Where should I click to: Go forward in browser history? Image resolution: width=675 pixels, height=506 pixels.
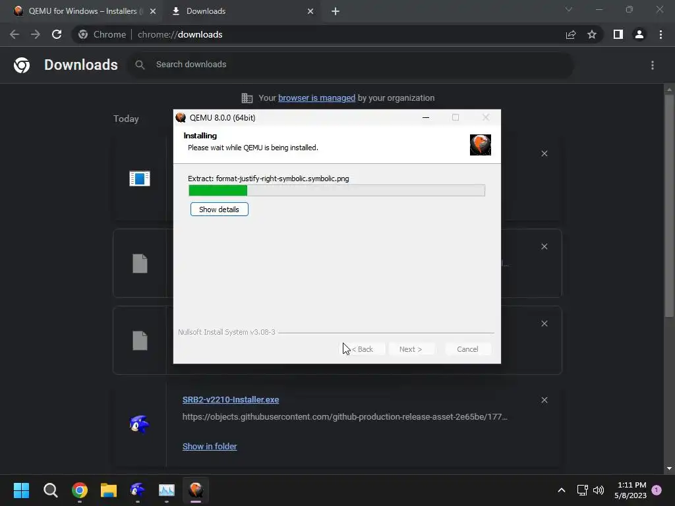36,34
